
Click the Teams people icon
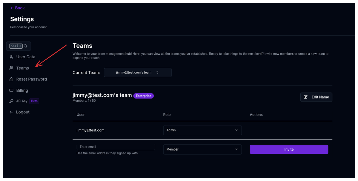tap(11, 68)
